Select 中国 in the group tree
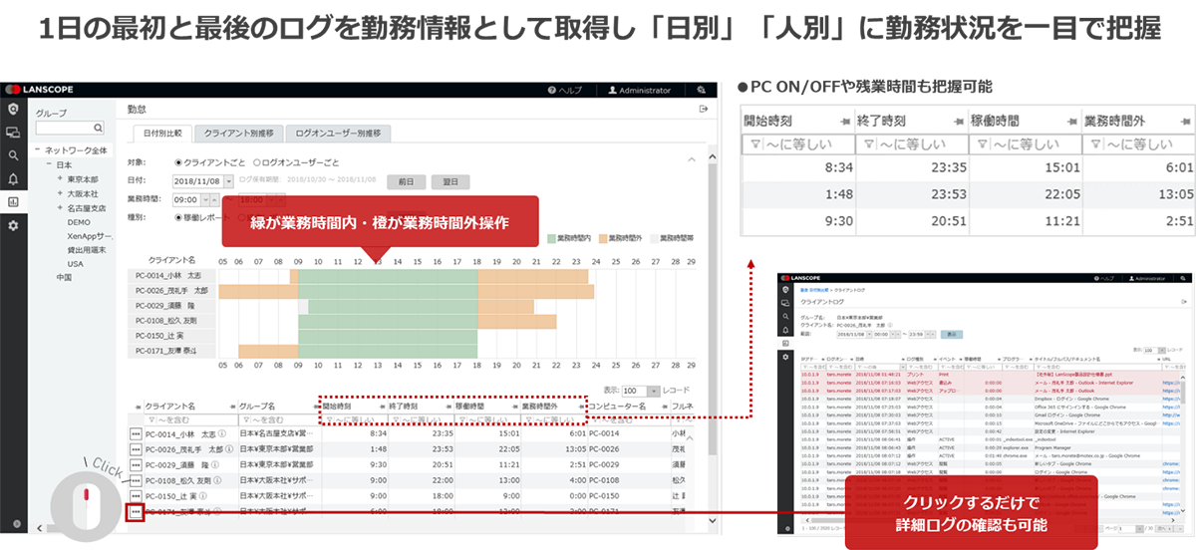This screenshot has height=550, width=1196. click(x=64, y=277)
